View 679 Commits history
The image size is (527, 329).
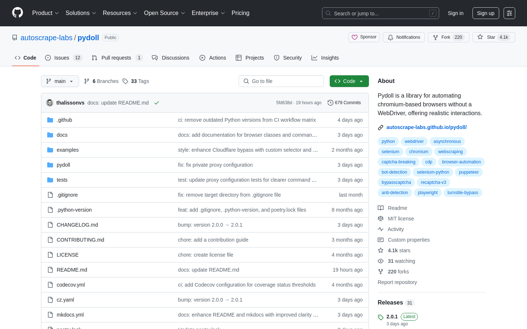click(344, 103)
